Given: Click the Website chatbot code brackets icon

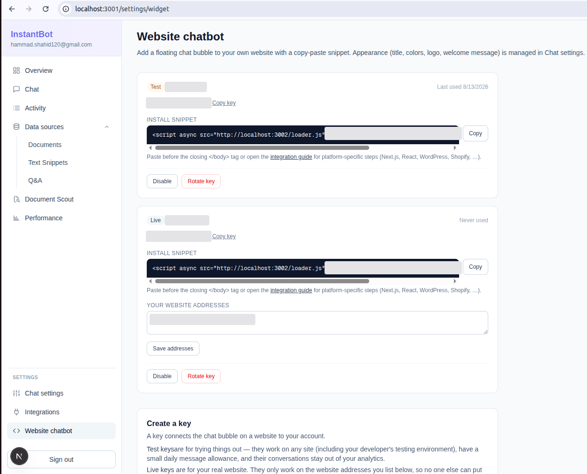Looking at the screenshot, I should (16, 431).
